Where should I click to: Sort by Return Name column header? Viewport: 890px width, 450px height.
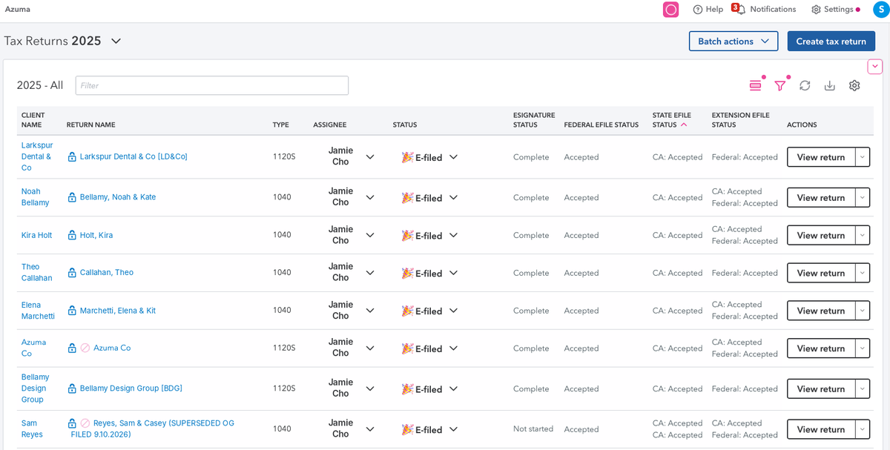click(x=90, y=125)
